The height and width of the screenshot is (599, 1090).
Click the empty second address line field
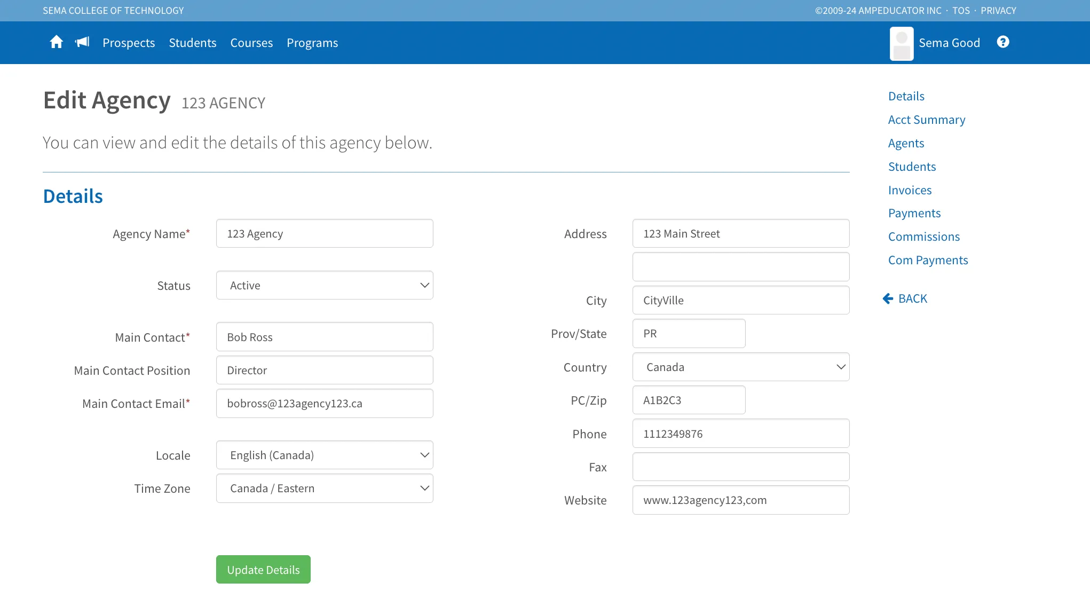click(741, 266)
